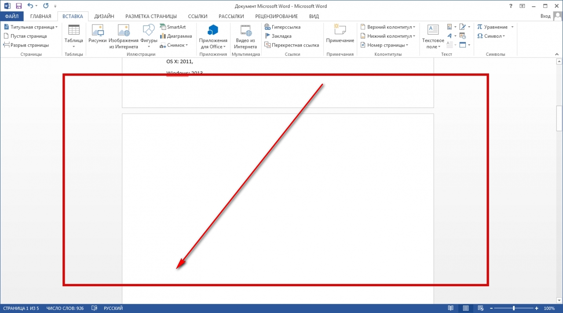Screen dimensions: 563x313
Task: Open the Символ dropdown
Action: tap(491, 36)
